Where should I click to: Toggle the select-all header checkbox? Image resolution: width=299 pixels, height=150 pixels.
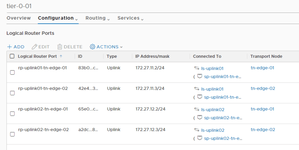(x=12, y=56)
